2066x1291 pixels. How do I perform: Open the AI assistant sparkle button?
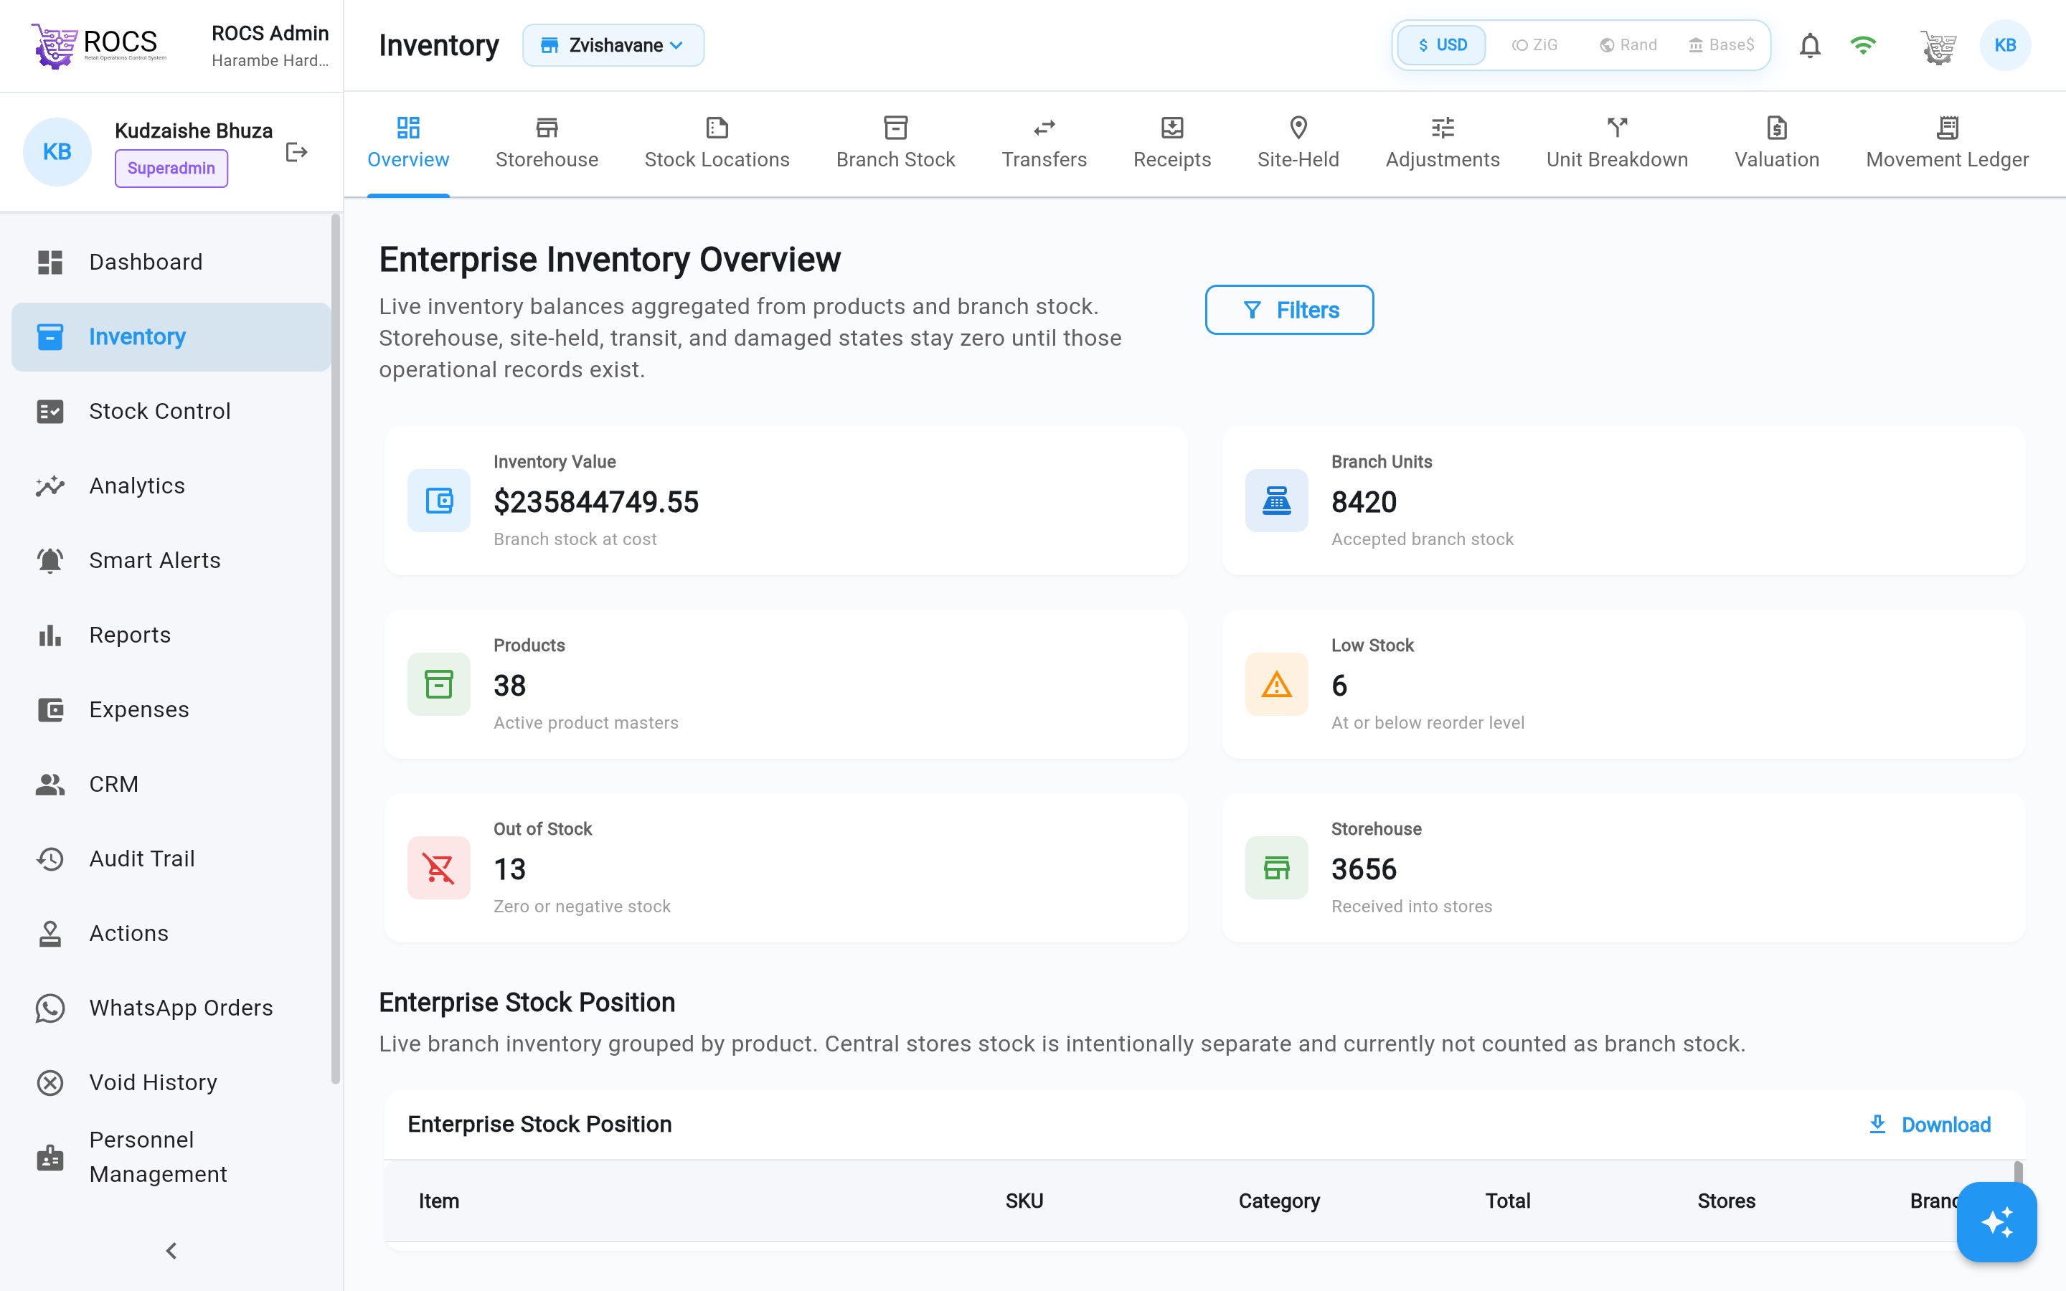click(1997, 1222)
